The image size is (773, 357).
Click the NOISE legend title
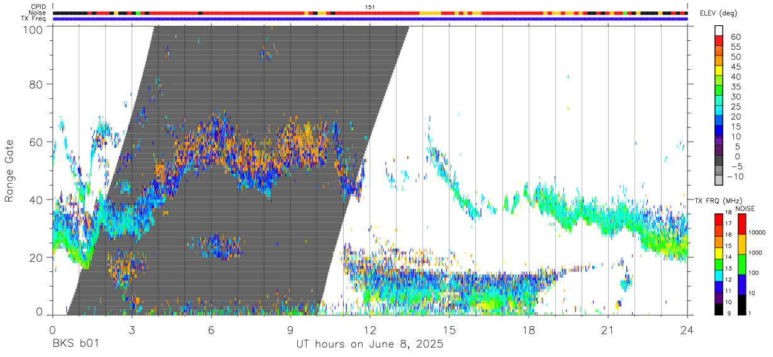[745, 208]
